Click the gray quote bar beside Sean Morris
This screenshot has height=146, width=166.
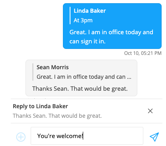[x=33, y=72]
